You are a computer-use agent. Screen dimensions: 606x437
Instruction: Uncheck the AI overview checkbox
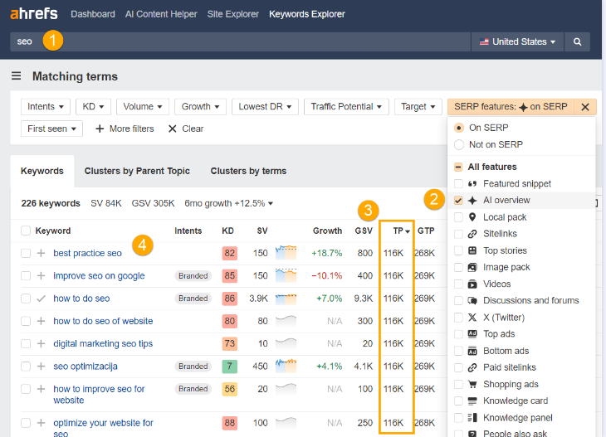click(459, 201)
